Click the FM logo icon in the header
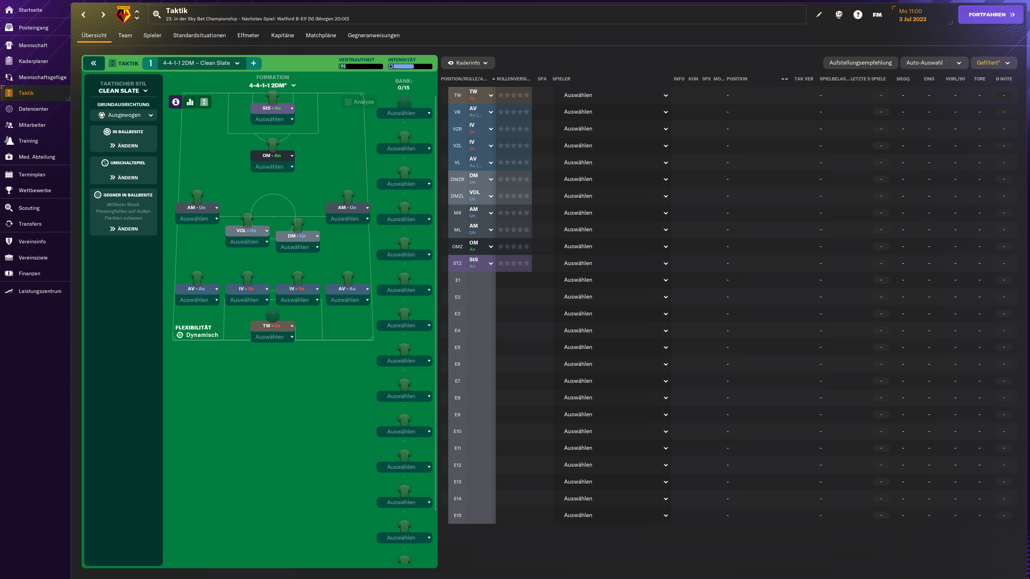1030x579 pixels. coord(877,14)
